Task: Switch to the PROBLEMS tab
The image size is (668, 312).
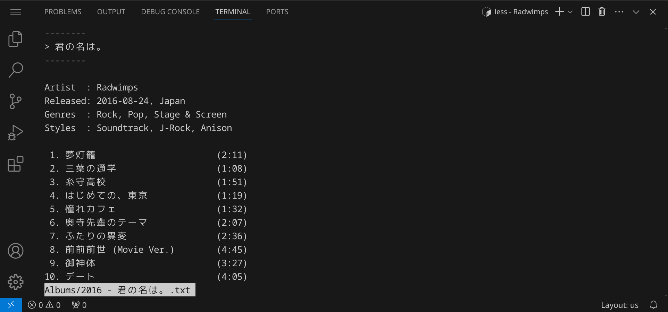Action: point(63,12)
